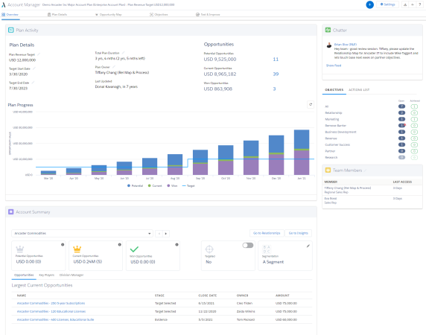Click the Show Feed link in Chatter
426x335 pixels.
[x=334, y=66]
